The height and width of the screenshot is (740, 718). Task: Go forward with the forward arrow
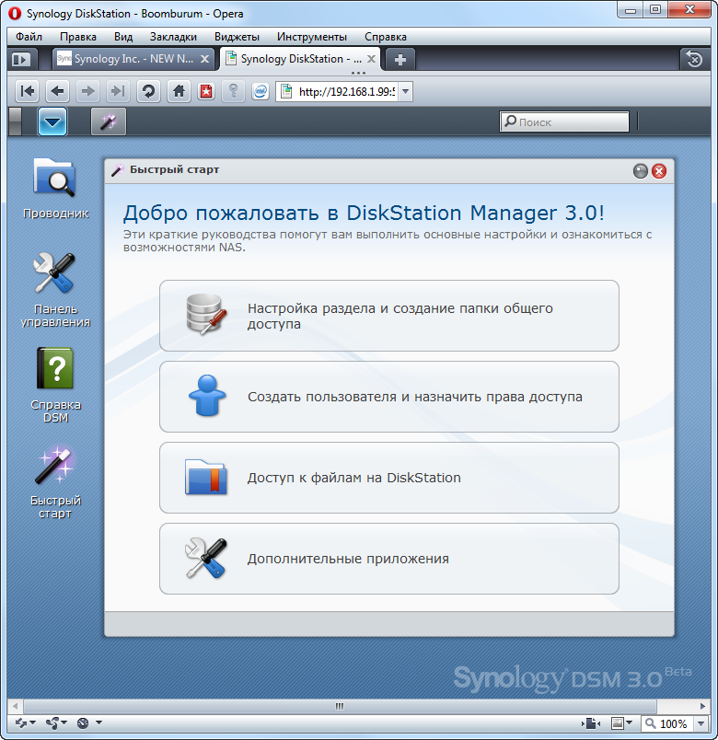(87, 91)
